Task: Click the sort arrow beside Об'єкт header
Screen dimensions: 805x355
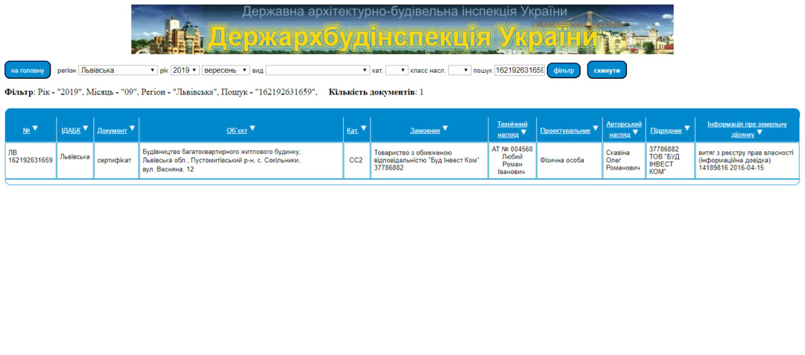Action: pos(252,129)
